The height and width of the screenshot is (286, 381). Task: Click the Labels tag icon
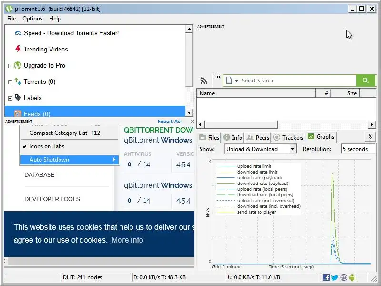(18, 98)
